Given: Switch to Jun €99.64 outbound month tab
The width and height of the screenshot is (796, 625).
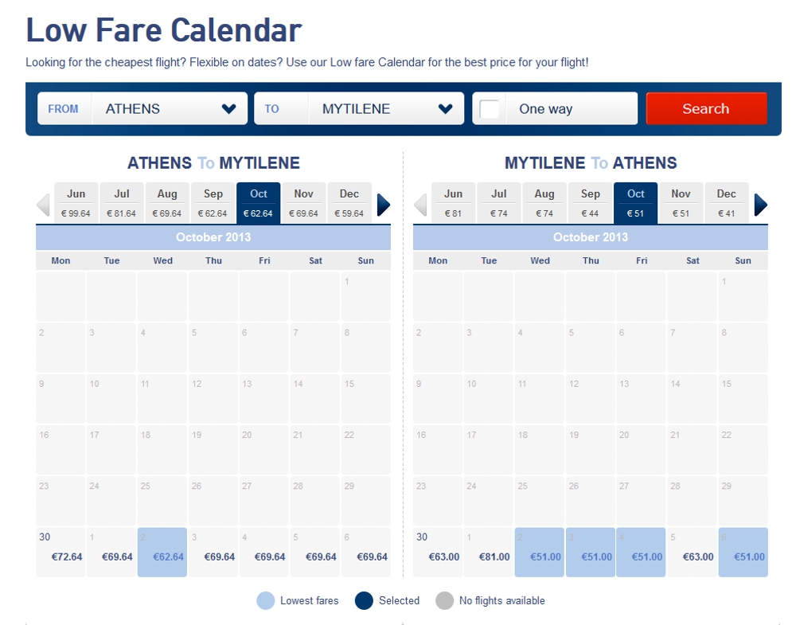Looking at the screenshot, I should coord(76,202).
